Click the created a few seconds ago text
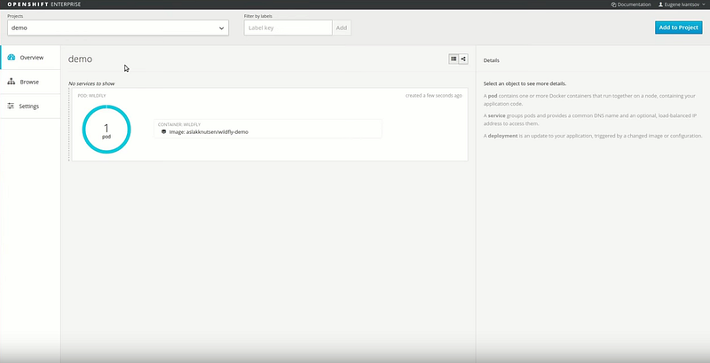This screenshot has width=710, height=363. [434, 96]
